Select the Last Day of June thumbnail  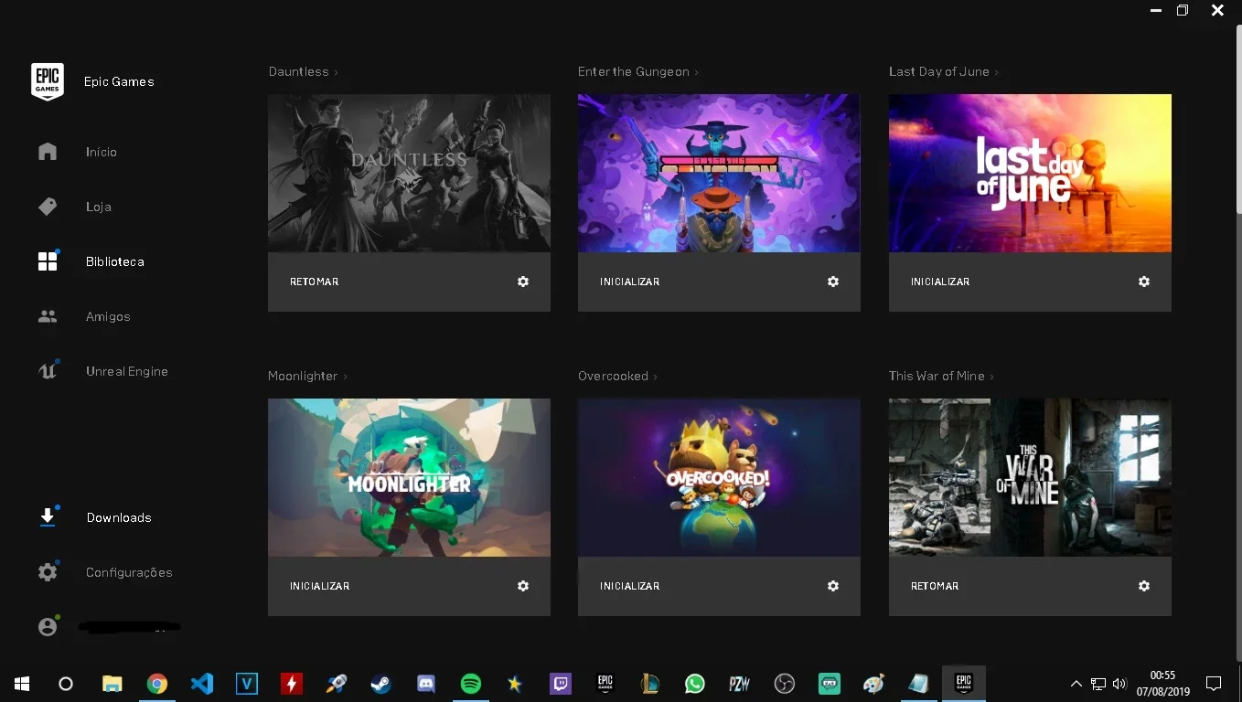[x=1030, y=173]
